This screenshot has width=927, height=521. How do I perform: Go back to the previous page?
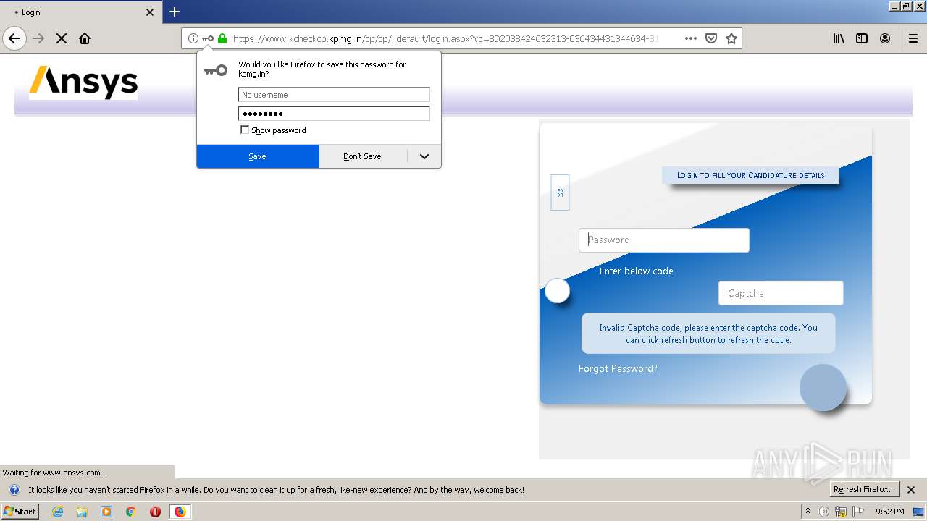tap(14, 38)
